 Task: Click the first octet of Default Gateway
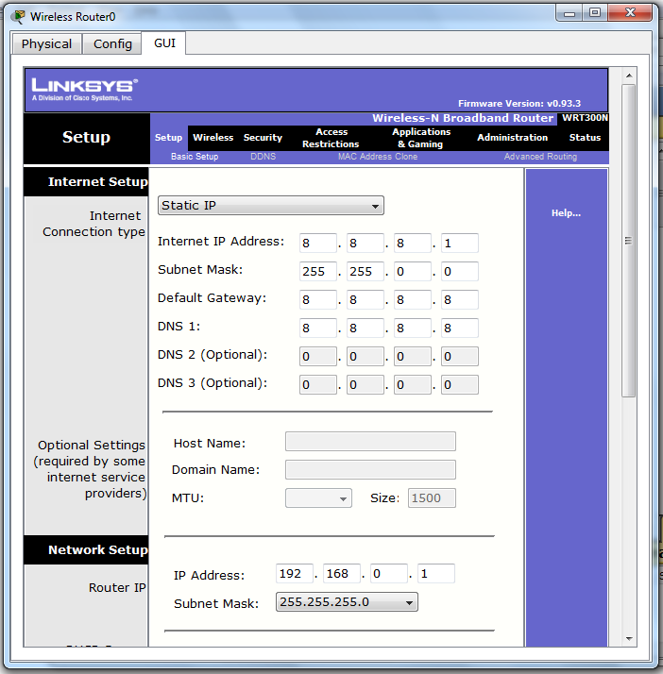click(317, 300)
